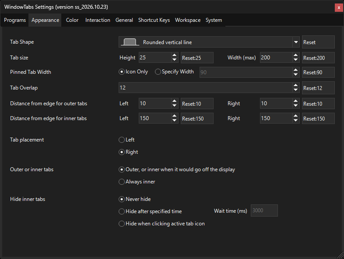Open the Shortcut Keys tab

point(154,20)
